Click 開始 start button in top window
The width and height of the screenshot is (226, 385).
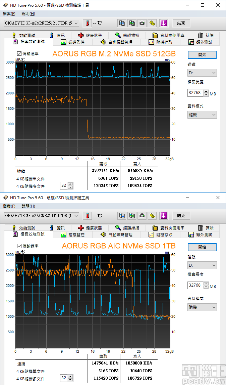coord(202,54)
